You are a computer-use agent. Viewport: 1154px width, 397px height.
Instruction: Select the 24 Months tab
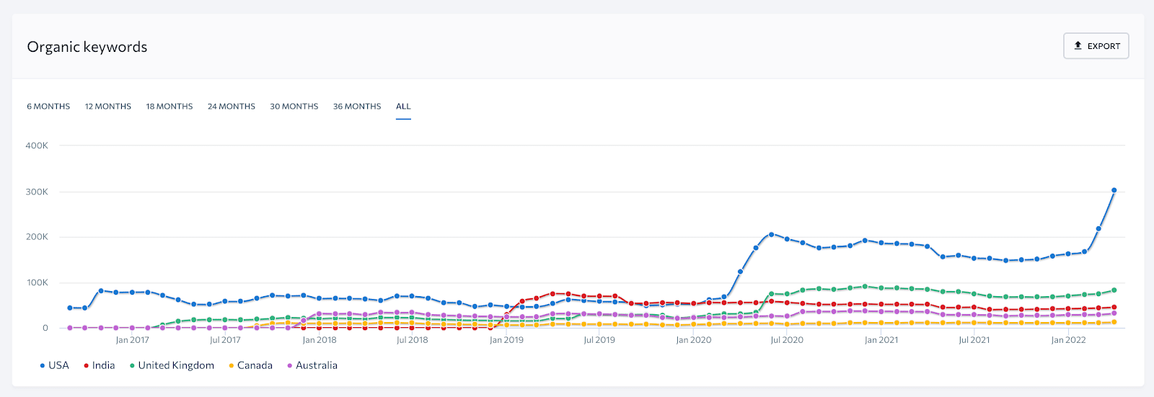tap(232, 107)
